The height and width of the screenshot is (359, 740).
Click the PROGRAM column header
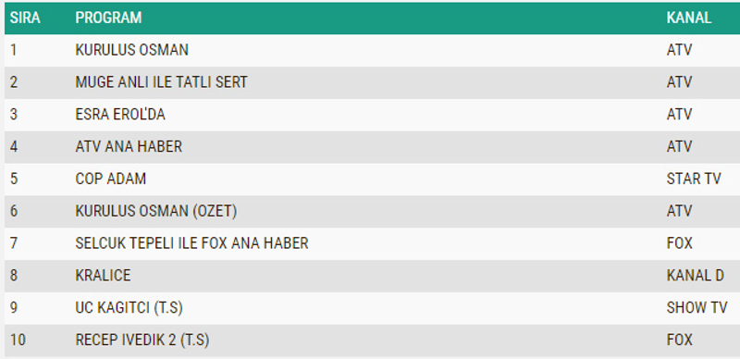(x=108, y=18)
